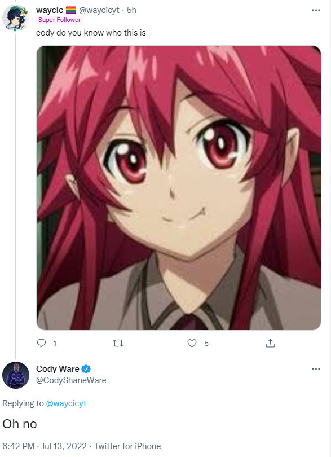Open the more options menu on waycic's tweet

pyautogui.click(x=316, y=10)
